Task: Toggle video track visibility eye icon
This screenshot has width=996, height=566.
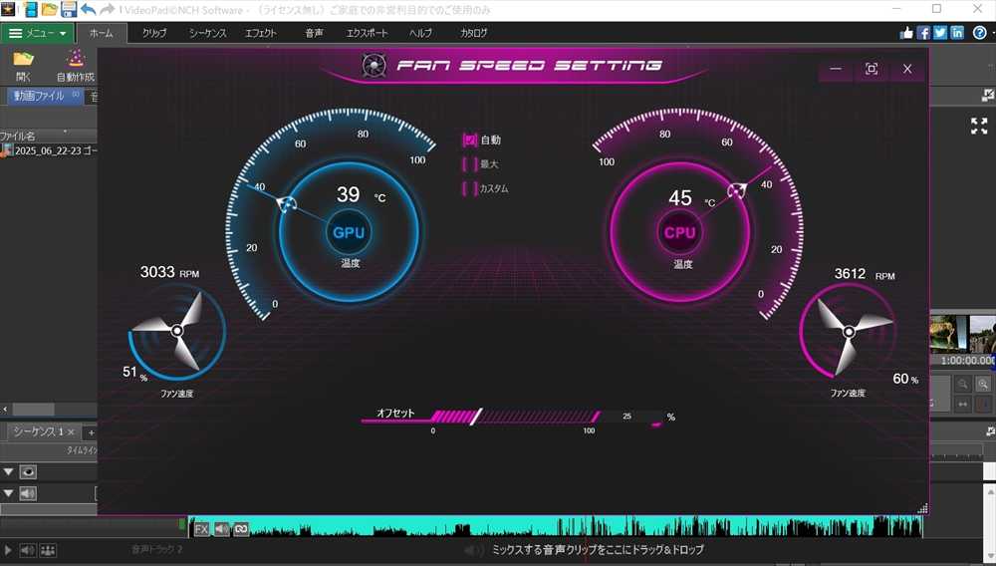Action: pyautogui.click(x=28, y=472)
